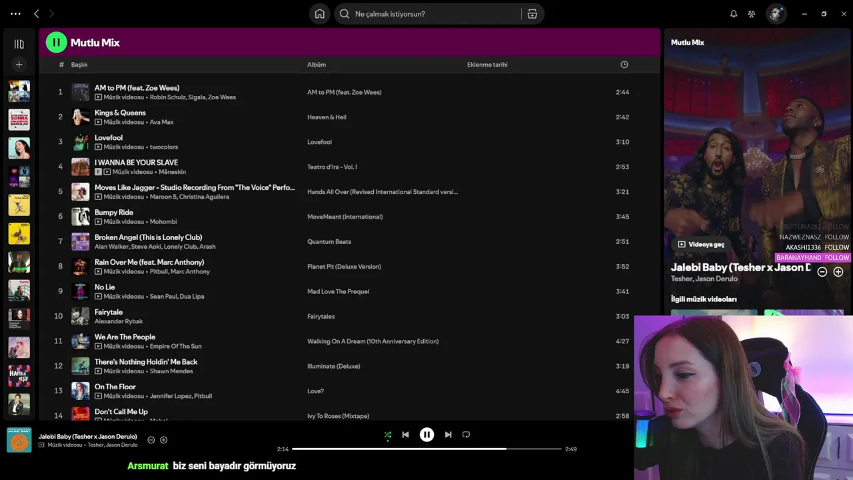
Task: Select Rain Over Me track row
Action: click(349, 267)
